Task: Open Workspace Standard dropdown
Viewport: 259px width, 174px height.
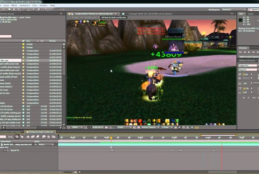Action: coord(234,9)
